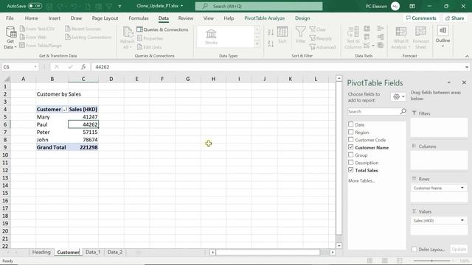Switch to the Design tab

coord(302,18)
